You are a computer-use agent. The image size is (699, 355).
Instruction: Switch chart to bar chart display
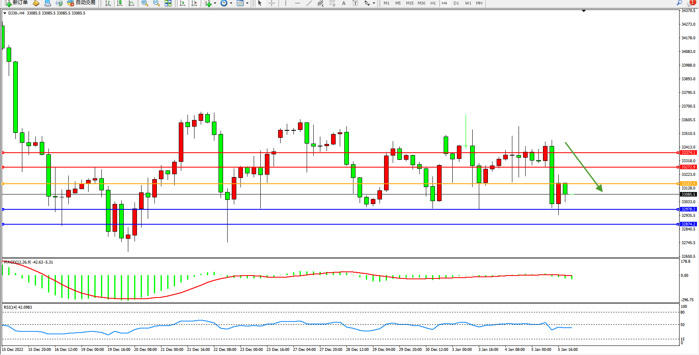pos(108,3)
